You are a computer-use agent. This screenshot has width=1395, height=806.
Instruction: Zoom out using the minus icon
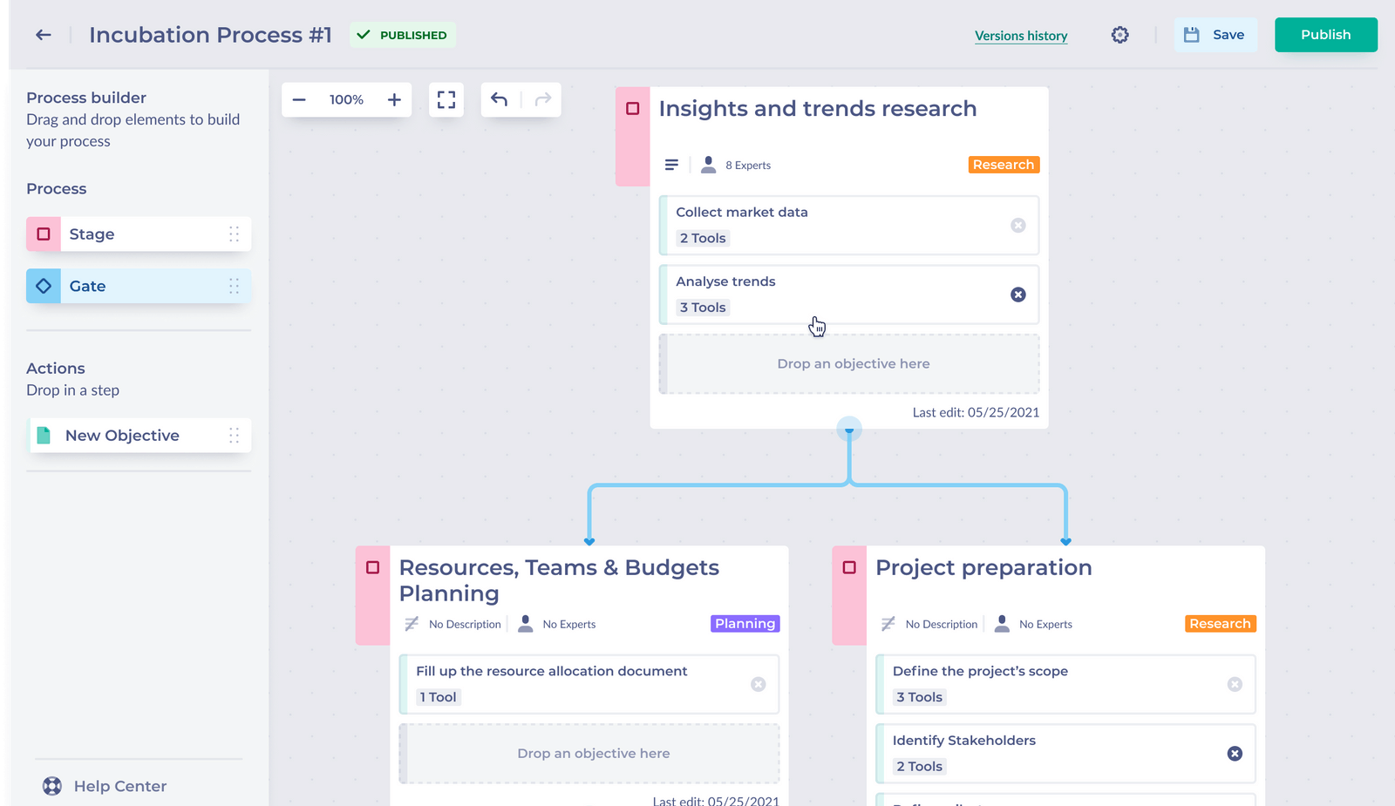[298, 99]
